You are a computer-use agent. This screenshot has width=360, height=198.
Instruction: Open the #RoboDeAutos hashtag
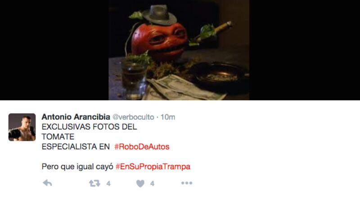[142, 147]
